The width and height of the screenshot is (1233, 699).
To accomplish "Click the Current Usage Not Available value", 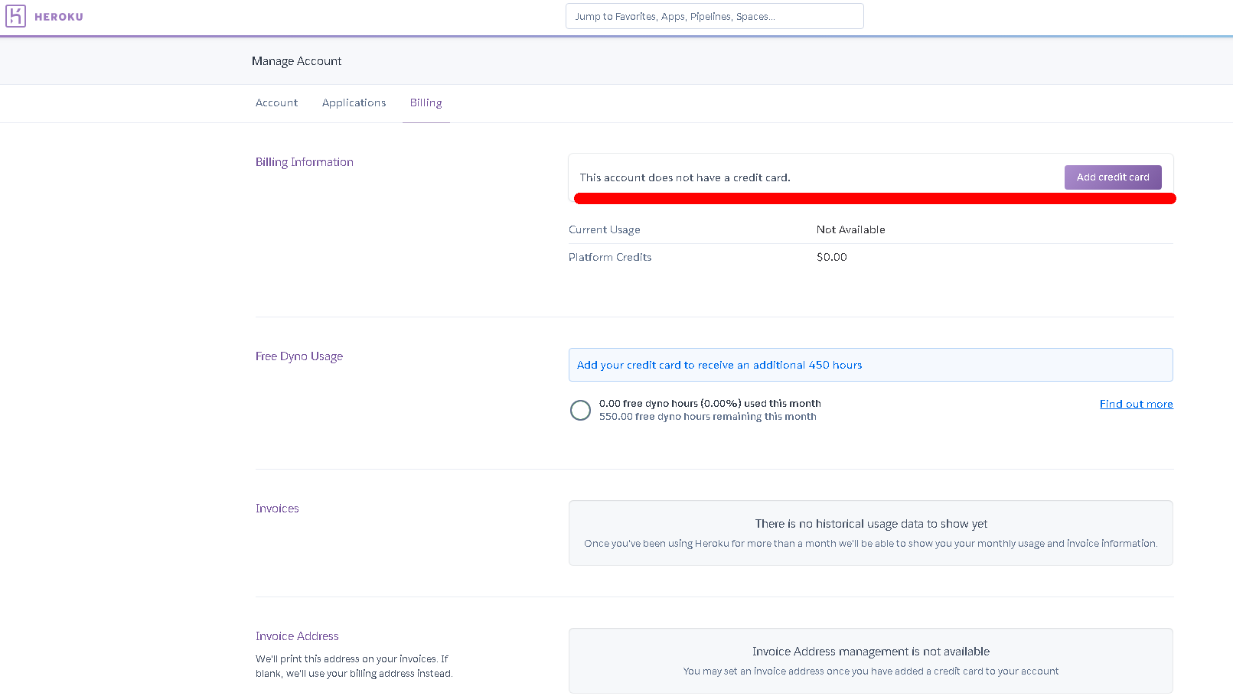I will 850,229.
